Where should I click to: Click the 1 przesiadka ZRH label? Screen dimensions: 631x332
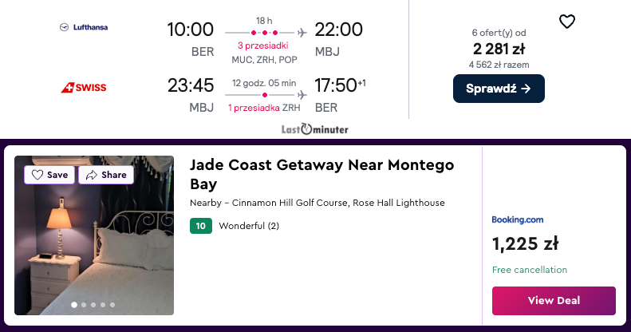pos(264,108)
